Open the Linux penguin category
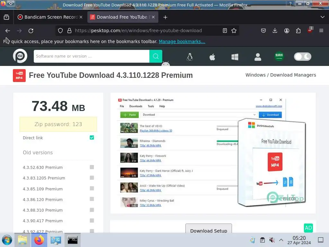 coord(190,57)
